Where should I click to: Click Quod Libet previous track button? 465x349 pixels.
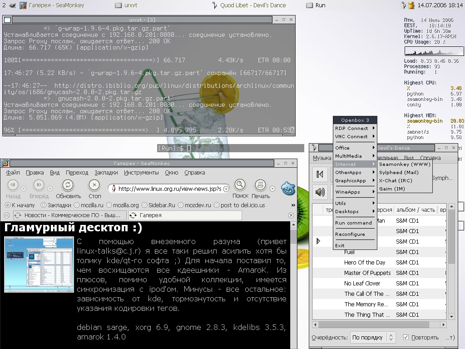point(320,174)
